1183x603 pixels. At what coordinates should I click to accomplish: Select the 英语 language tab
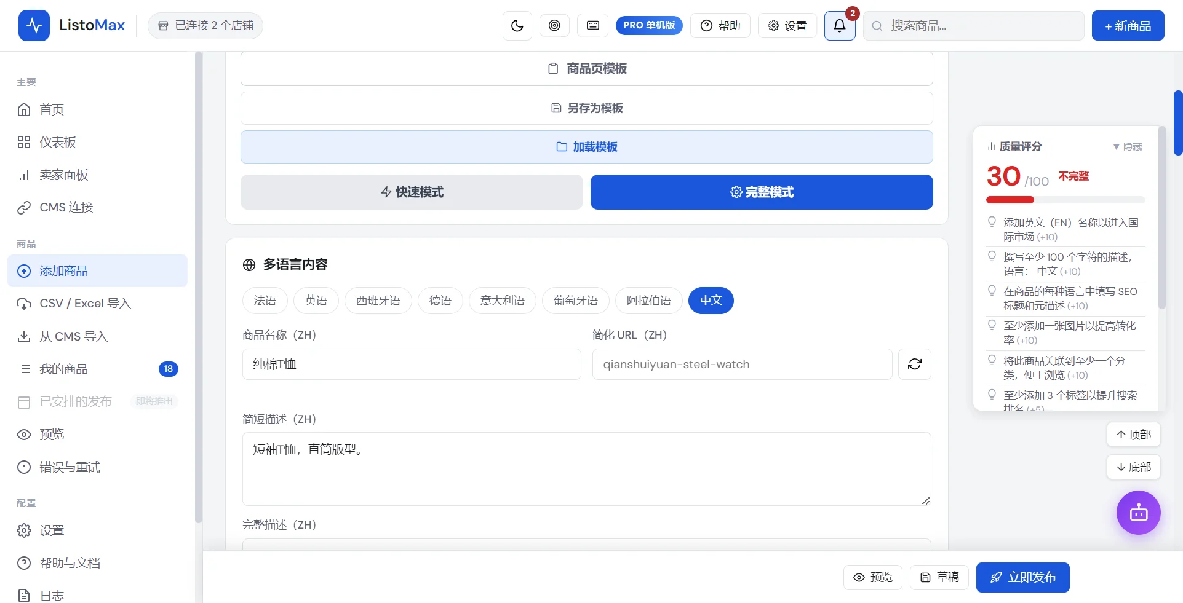tap(316, 301)
